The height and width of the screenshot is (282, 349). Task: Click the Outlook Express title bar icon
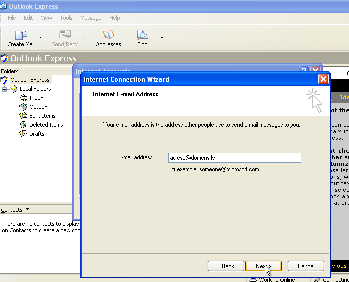point(3,6)
